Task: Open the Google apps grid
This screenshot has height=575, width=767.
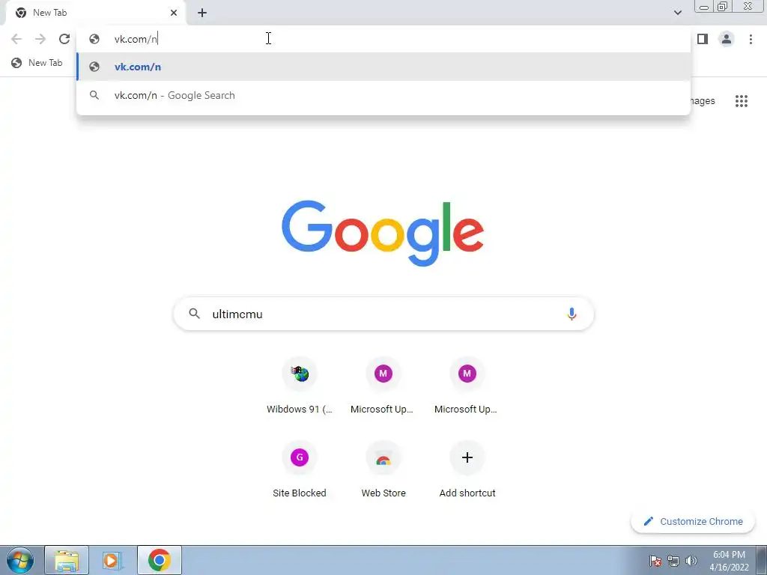Action: [741, 101]
